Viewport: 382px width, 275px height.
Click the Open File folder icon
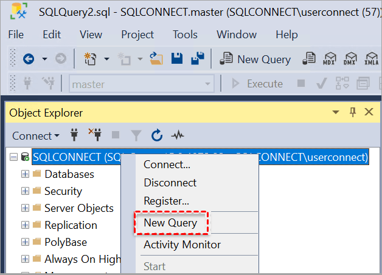[157, 59]
